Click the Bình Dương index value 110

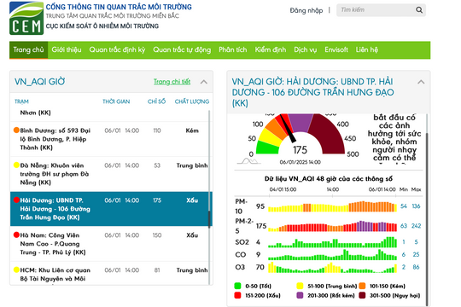click(157, 130)
